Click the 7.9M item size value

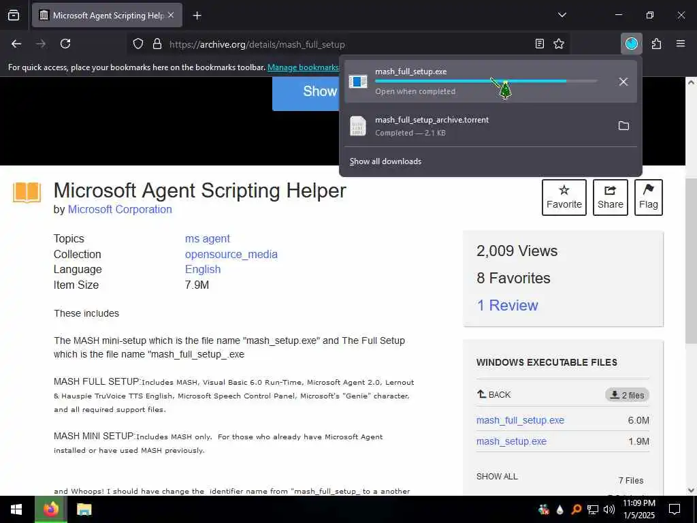coord(197,285)
